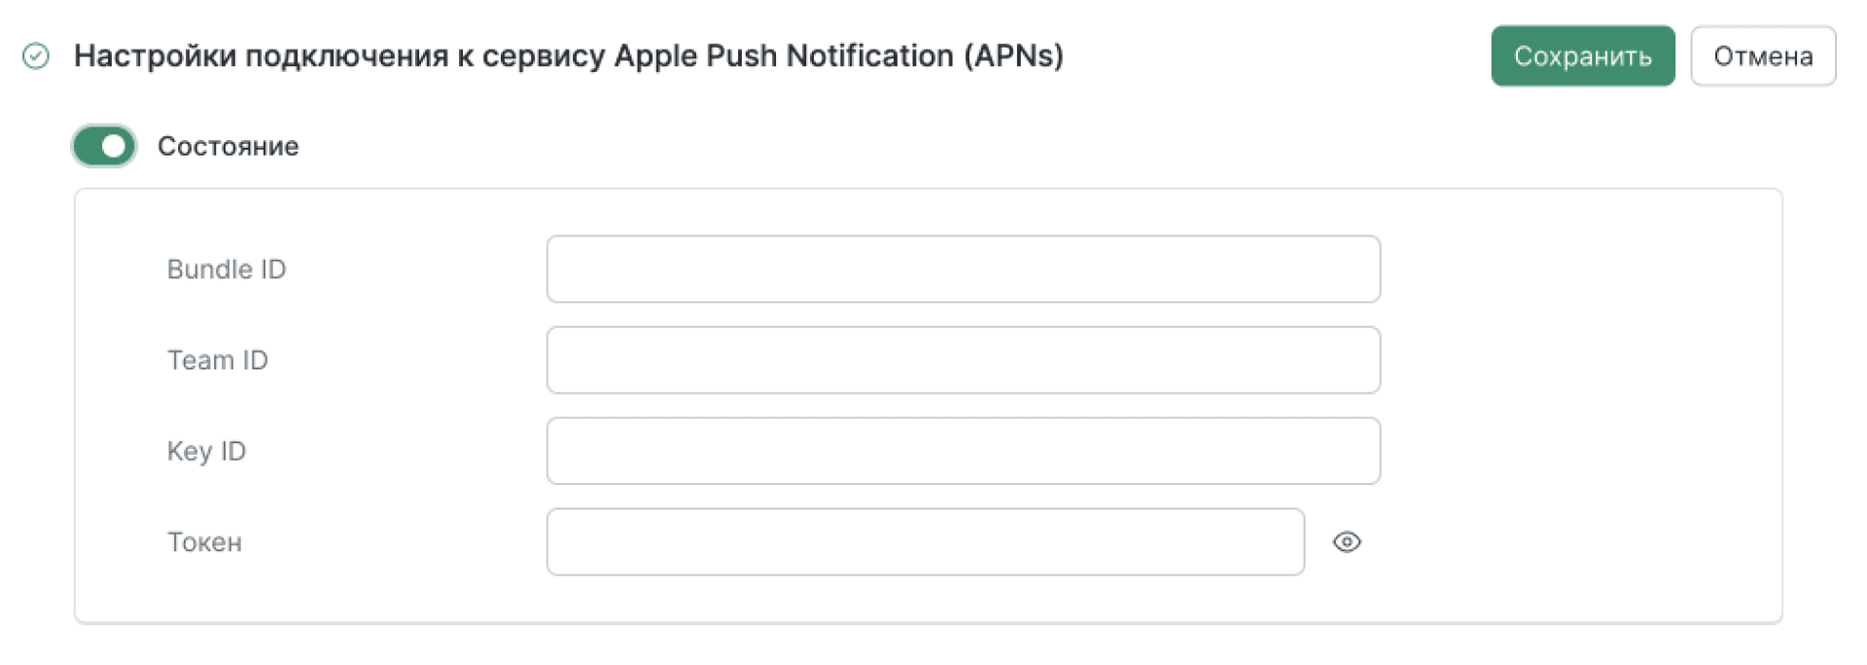Click blank space inside the bordered settings panel

(1580, 408)
